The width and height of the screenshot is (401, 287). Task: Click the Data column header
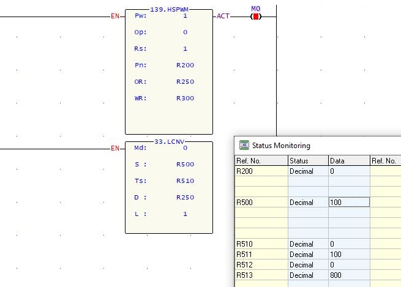tap(348, 161)
